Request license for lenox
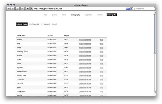This screenshot has height=104, width=162. pyautogui.click(x=85, y=87)
